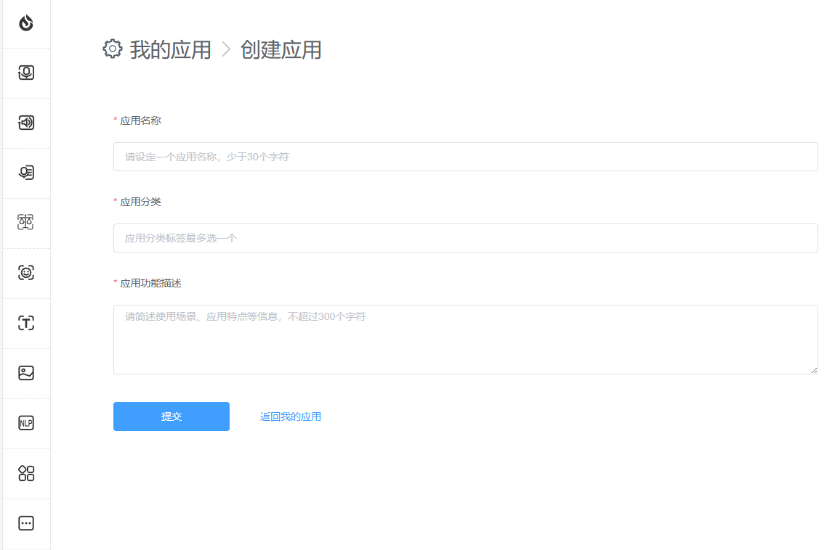Select the balance scale icon in sidebar
The height and width of the screenshot is (550, 827).
(26, 223)
